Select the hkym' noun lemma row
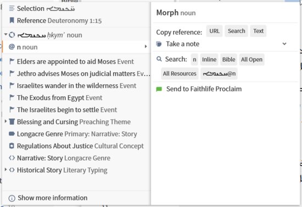The width and height of the screenshot is (302, 207). [76, 35]
